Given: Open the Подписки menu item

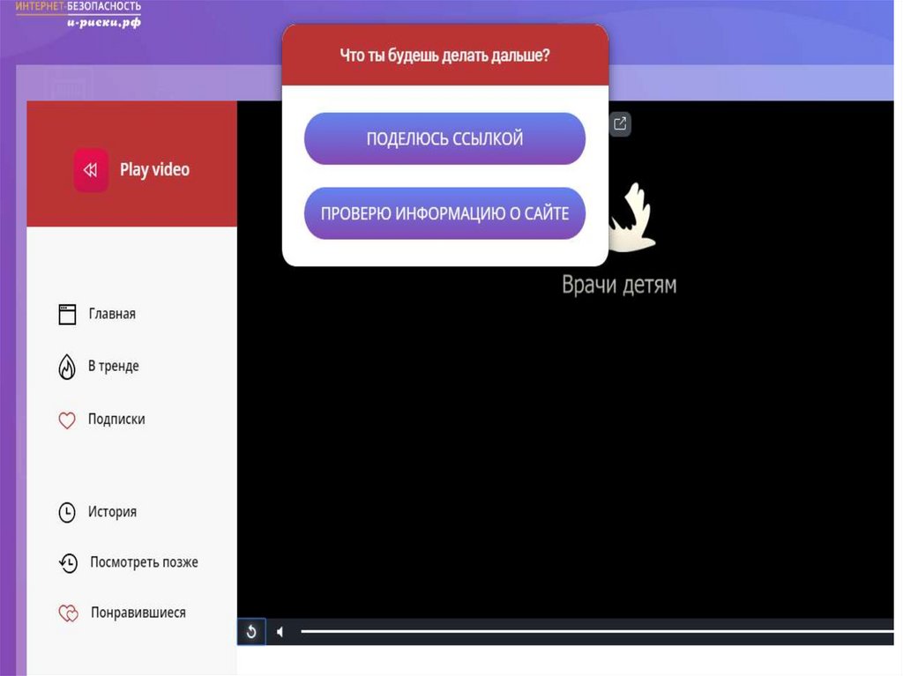Looking at the screenshot, I should click(116, 420).
